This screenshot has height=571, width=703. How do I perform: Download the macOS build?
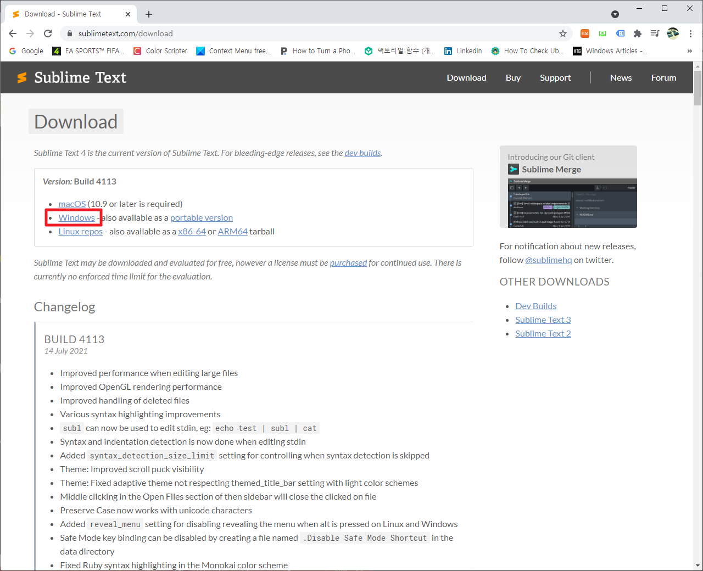tap(72, 204)
